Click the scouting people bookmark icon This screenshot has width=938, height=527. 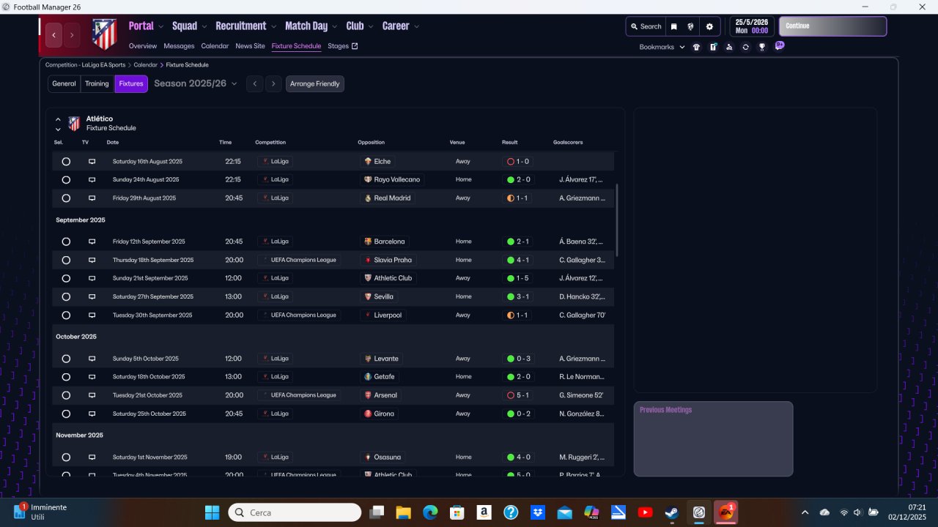[x=729, y=47]
